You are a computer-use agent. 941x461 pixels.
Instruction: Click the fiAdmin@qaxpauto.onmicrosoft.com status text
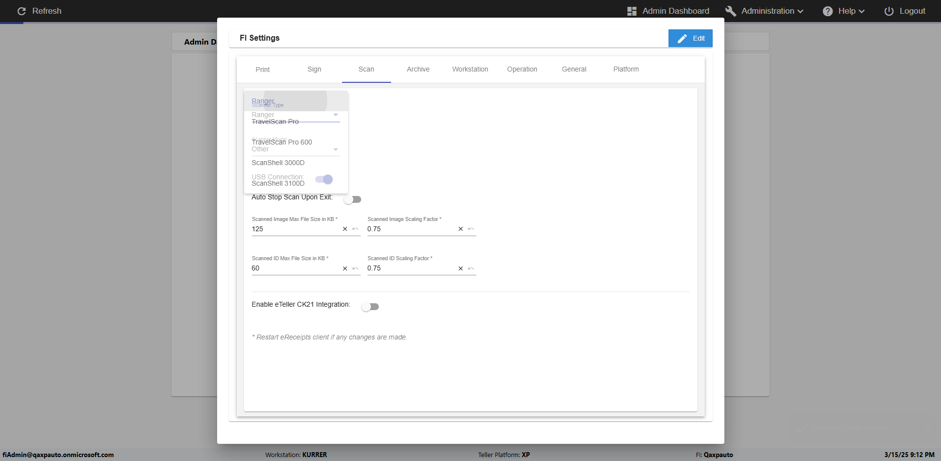58,455
